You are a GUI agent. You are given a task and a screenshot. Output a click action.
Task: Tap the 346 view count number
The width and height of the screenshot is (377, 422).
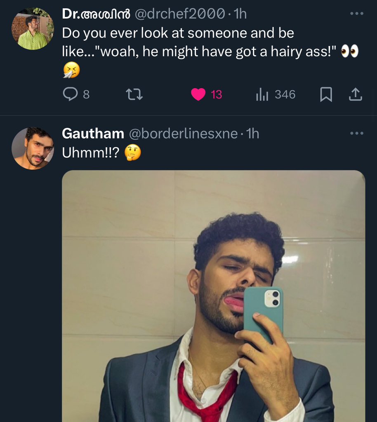pyautogui.click(x=285, y=94)
